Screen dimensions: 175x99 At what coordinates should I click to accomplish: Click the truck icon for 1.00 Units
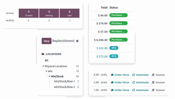[x=112, y=90]
